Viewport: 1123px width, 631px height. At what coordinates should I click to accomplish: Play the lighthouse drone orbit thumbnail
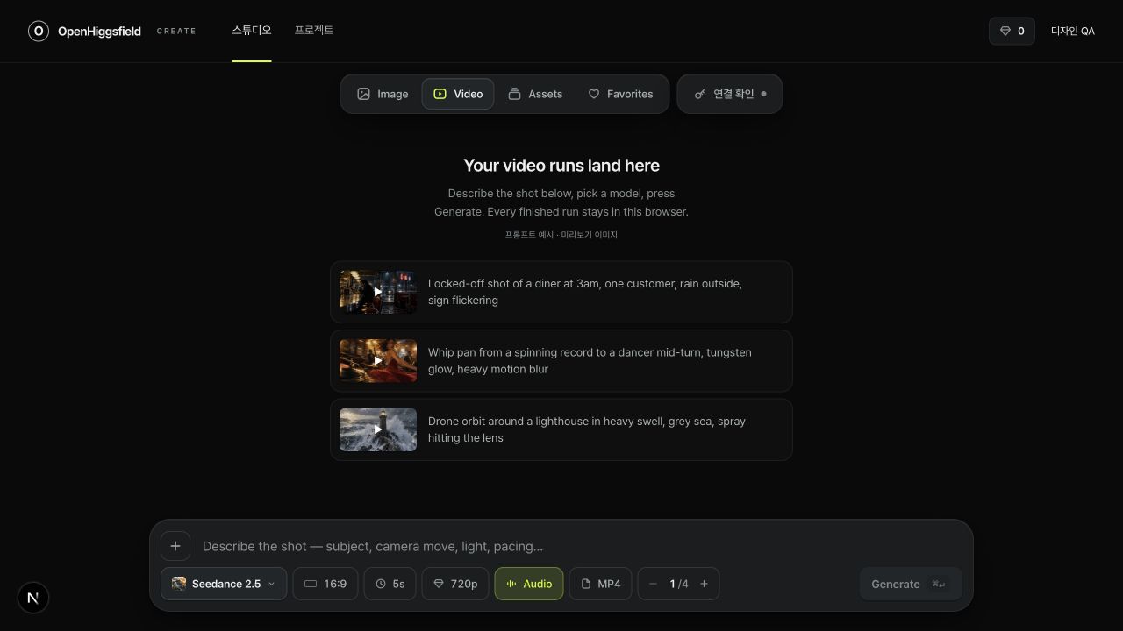coord(378,429)
